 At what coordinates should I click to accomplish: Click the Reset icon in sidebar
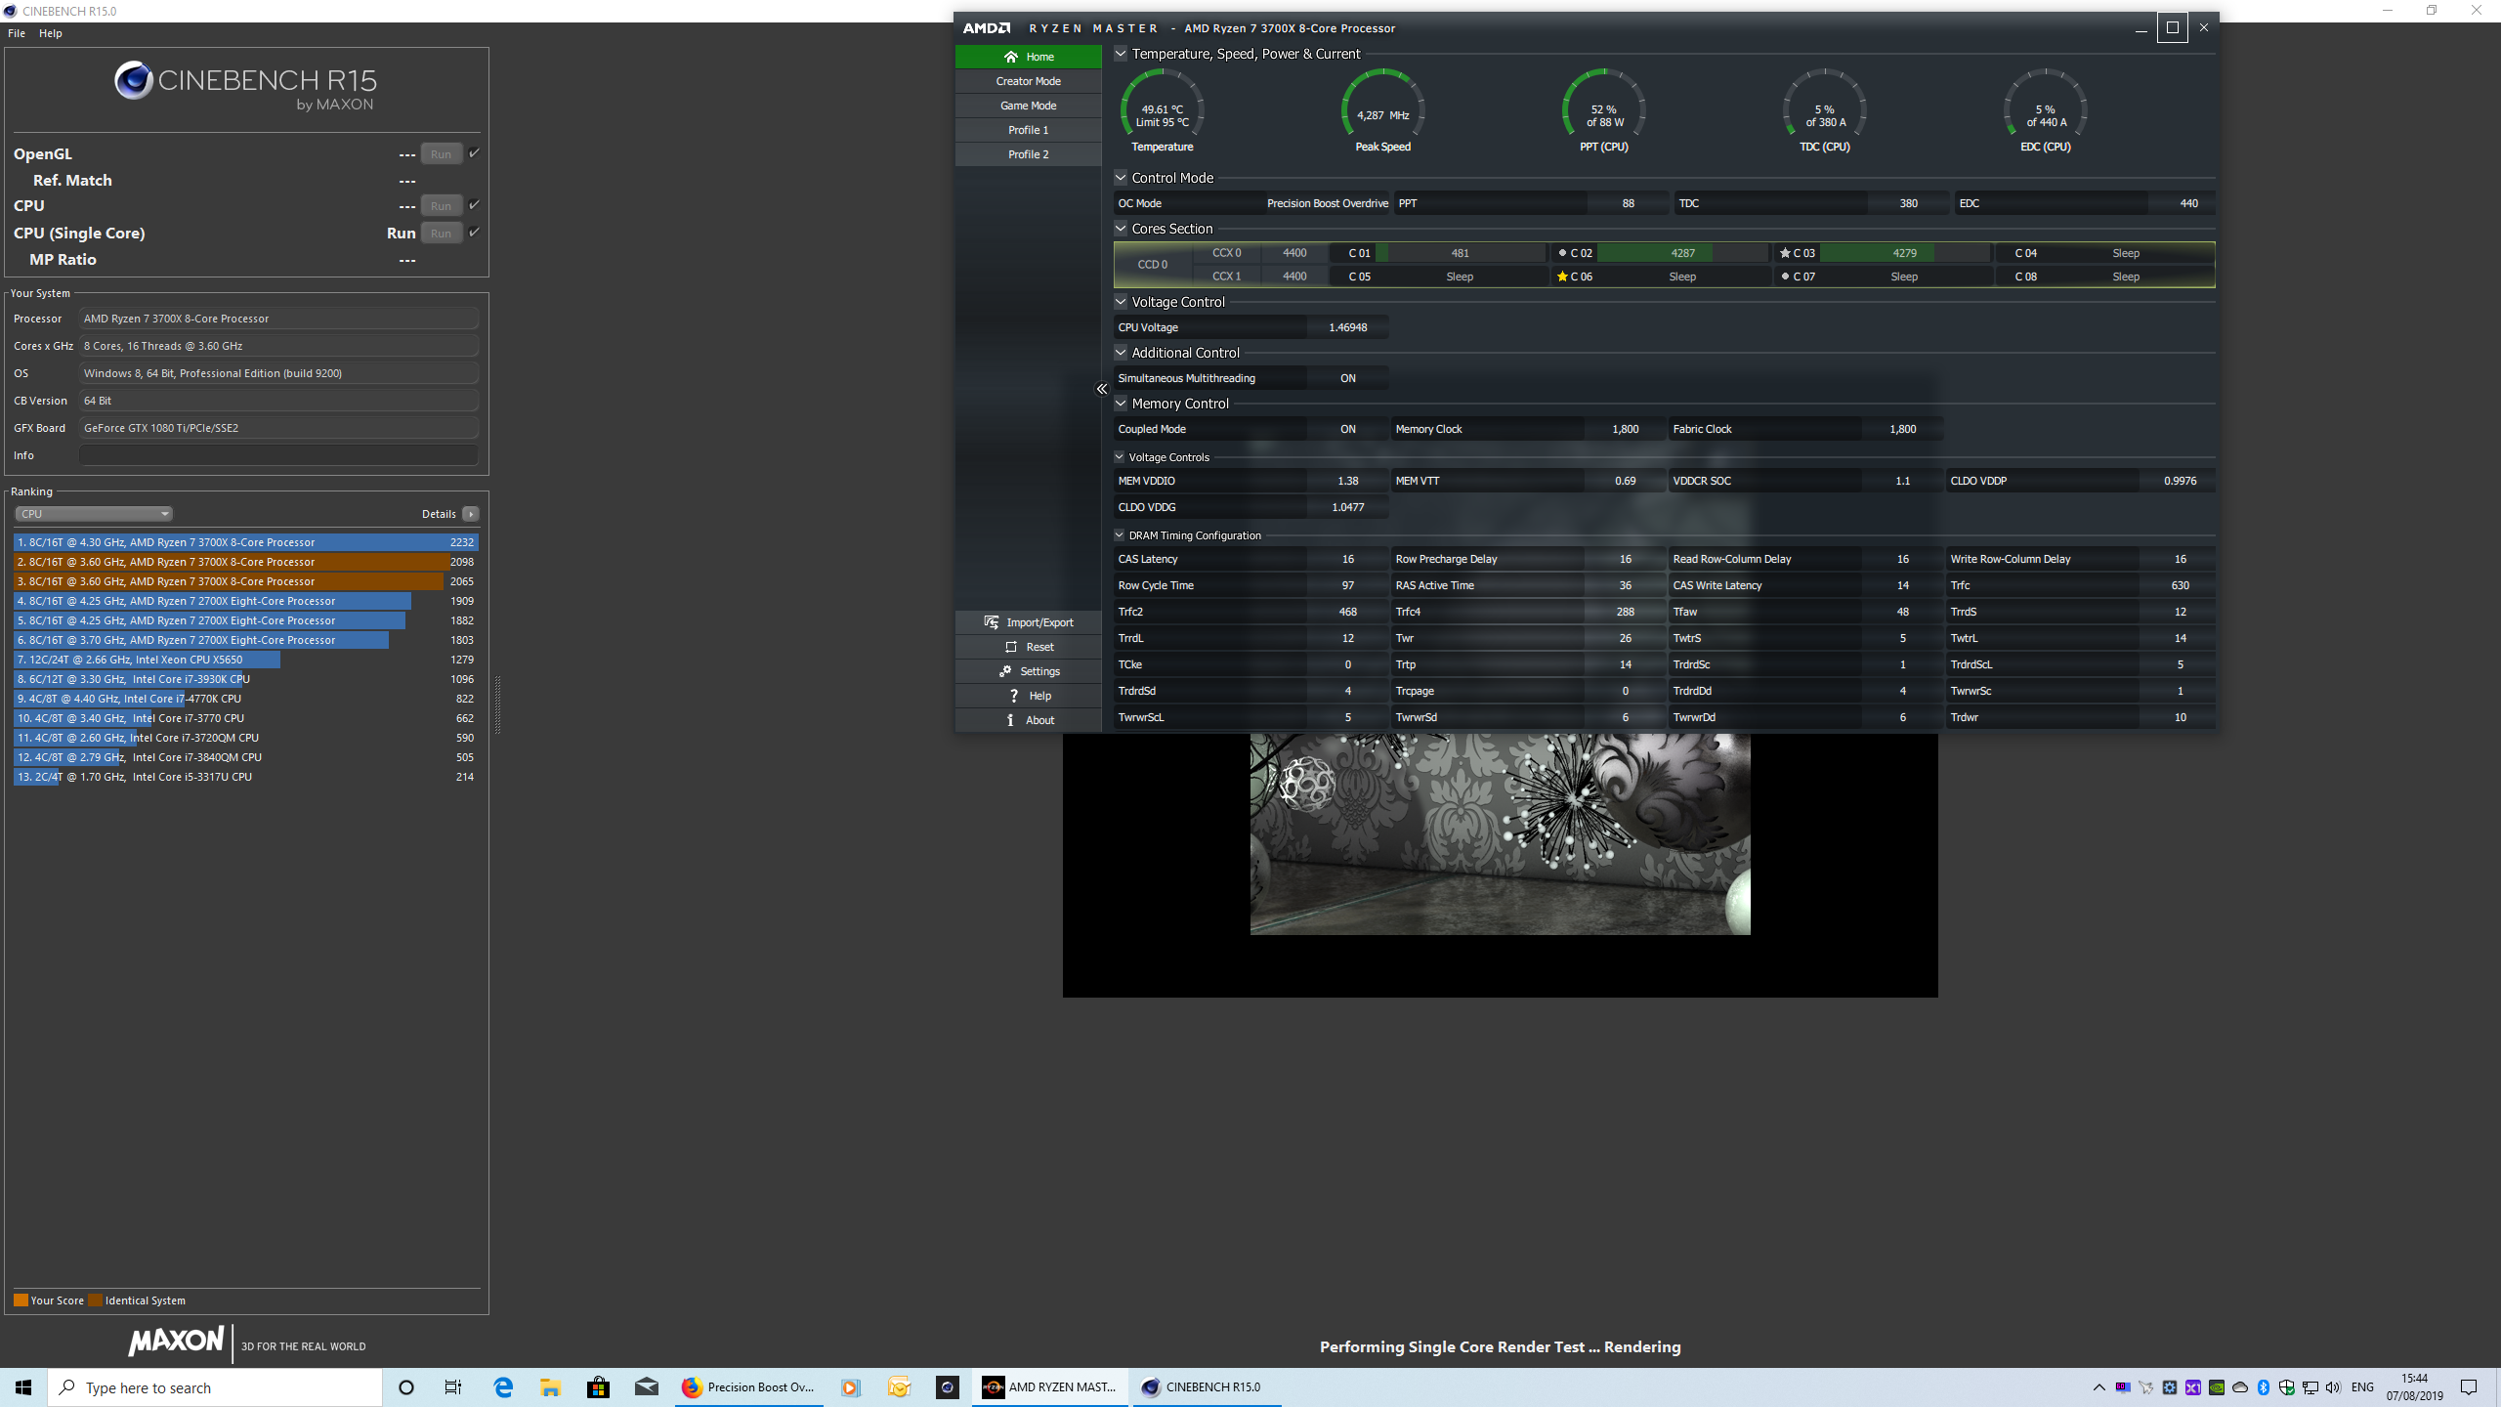pos(1011,647)
